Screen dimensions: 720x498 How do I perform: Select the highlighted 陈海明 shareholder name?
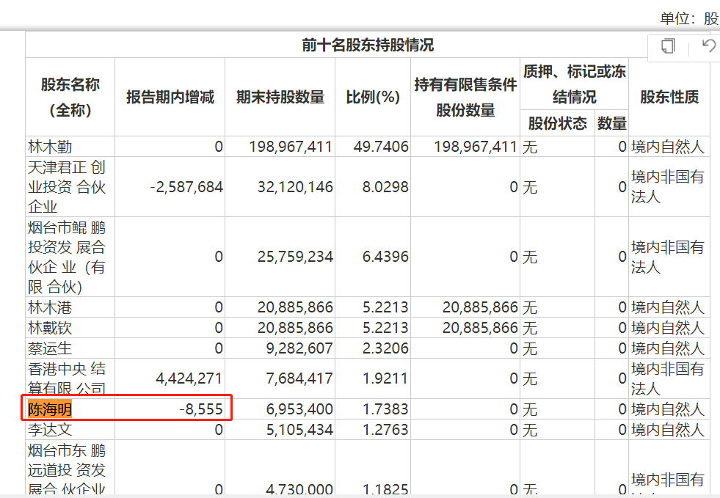coord(50,409)
